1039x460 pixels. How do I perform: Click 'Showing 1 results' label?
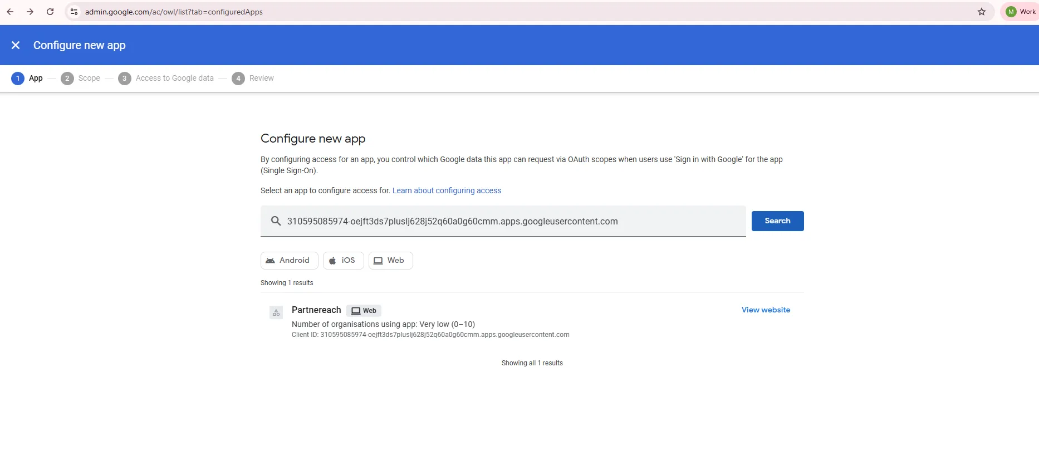click(287, 283)
